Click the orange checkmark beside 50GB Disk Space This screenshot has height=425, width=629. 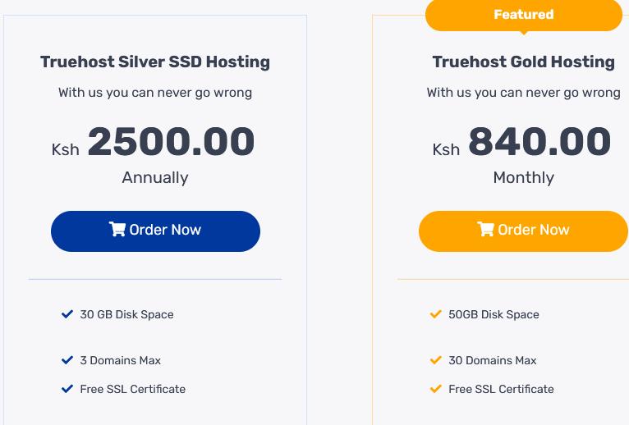coord(436,314)
